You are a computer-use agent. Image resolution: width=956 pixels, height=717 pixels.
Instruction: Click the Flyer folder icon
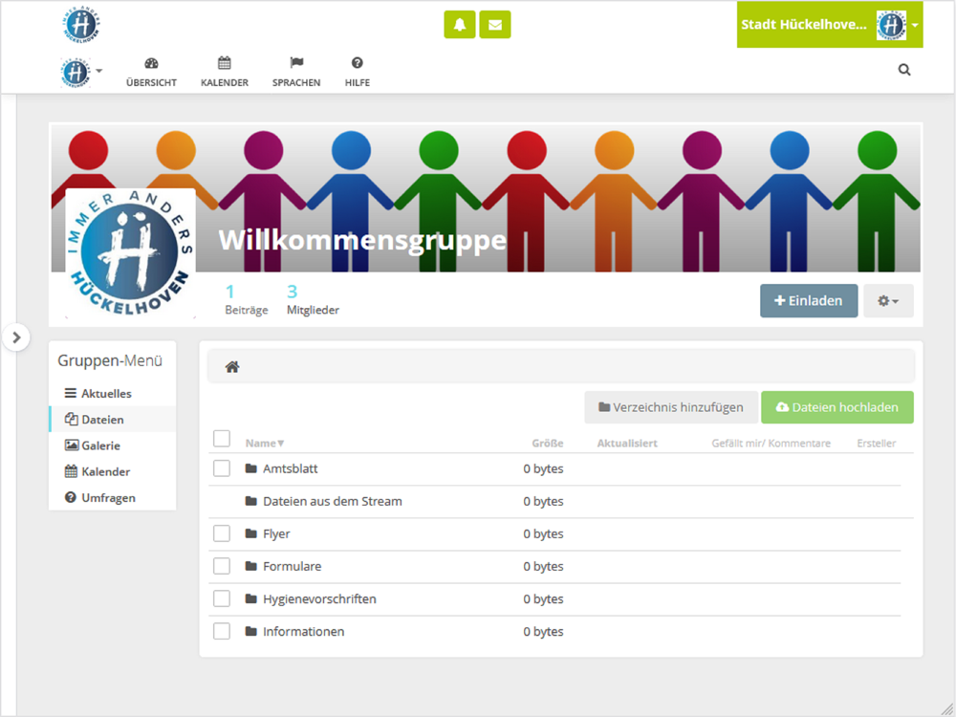click(250, 533)
